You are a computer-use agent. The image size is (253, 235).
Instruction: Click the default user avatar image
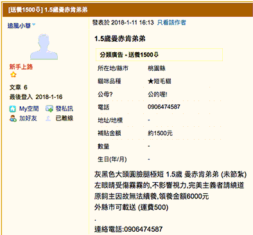(x=44, y=46)
